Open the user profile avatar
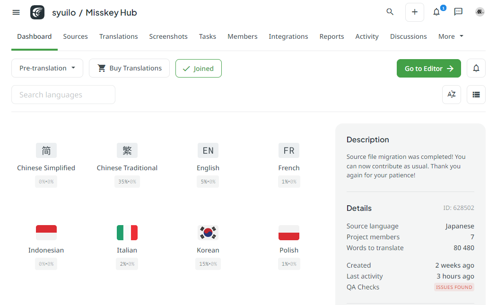The height and width of the screenshot is (305, 497). (x=480, y=12)
